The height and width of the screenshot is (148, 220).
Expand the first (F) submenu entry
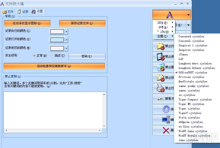click(x=164, y=23)
